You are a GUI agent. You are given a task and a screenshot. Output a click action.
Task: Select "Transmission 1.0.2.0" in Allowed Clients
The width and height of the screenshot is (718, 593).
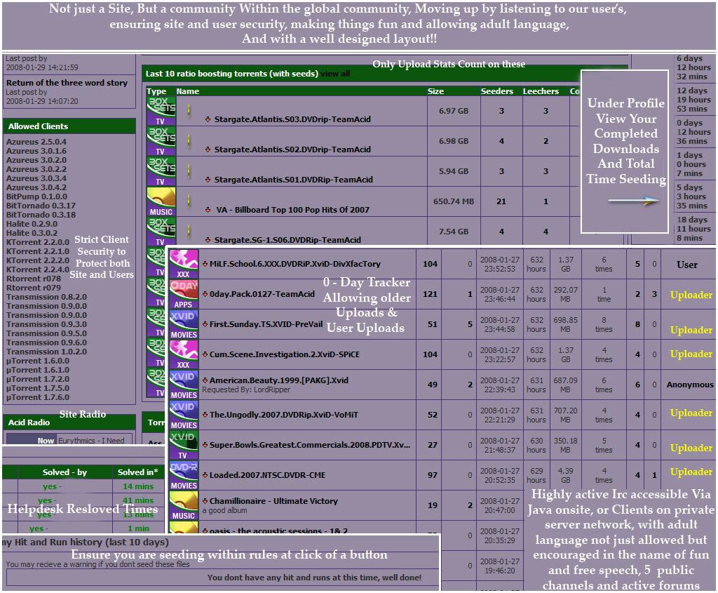point(46,352)
